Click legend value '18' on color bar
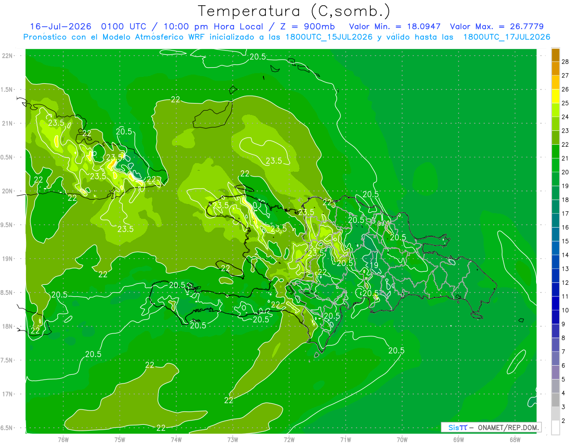Image resolution: width=578 pixels, height=446 pixels. point(566,200)
